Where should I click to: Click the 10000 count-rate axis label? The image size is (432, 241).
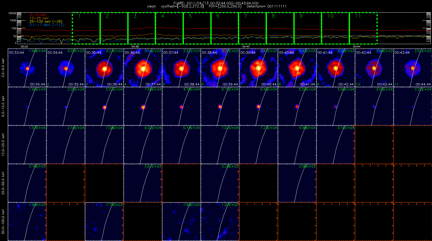[x=12, y=13]
